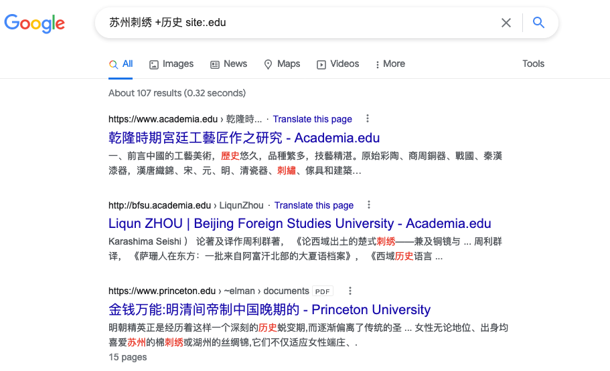Expand the More search options menu

[x=390, y=64]
